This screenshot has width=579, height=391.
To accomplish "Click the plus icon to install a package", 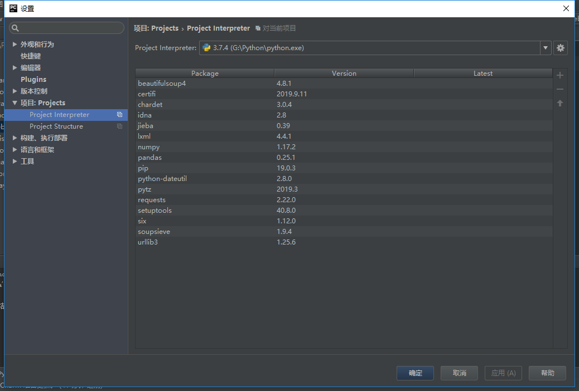I will point(560,75).
